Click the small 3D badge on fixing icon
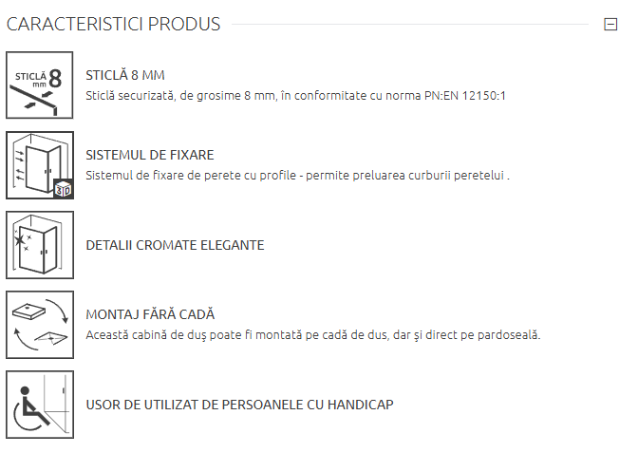Viewport: 638px width, 453px height. click(64, 189)
